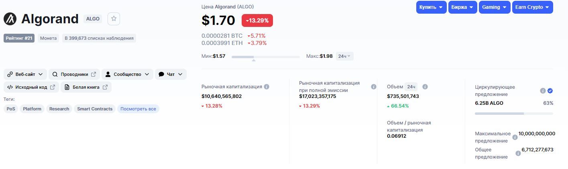Viewport: 568px width, 169px height.
Task: Open the Сообщество menu
Action: click(127, 74)
